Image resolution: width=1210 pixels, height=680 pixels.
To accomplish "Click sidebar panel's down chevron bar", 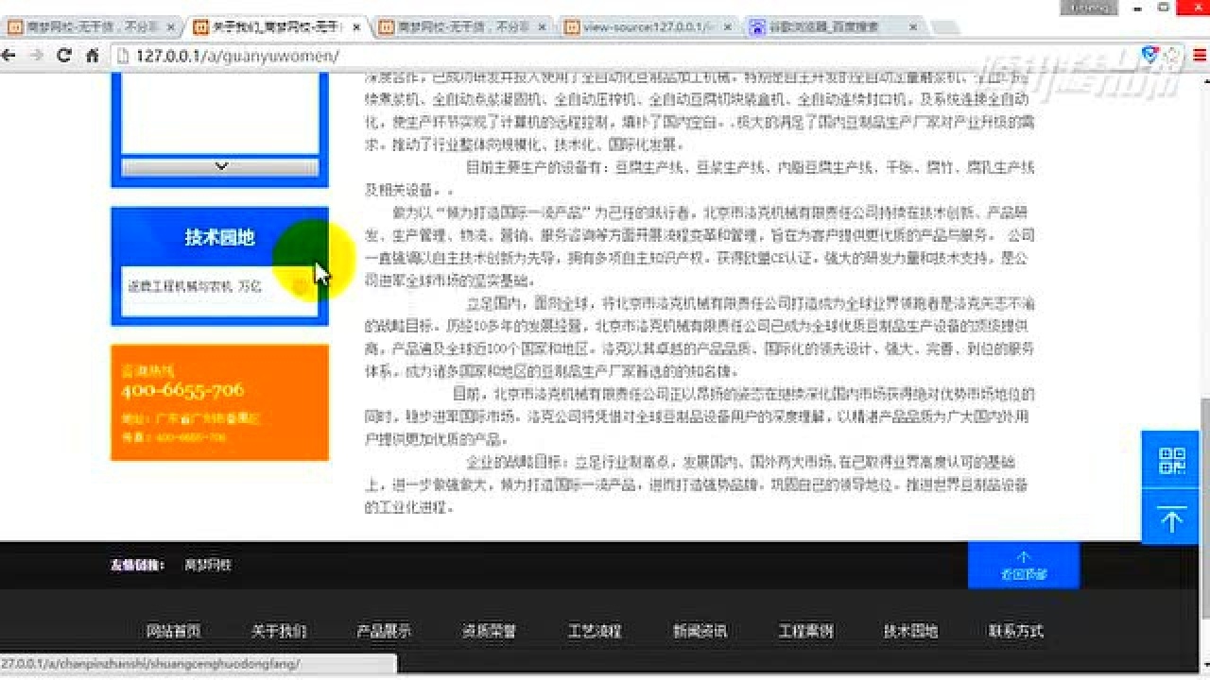I will pos(220,166).
